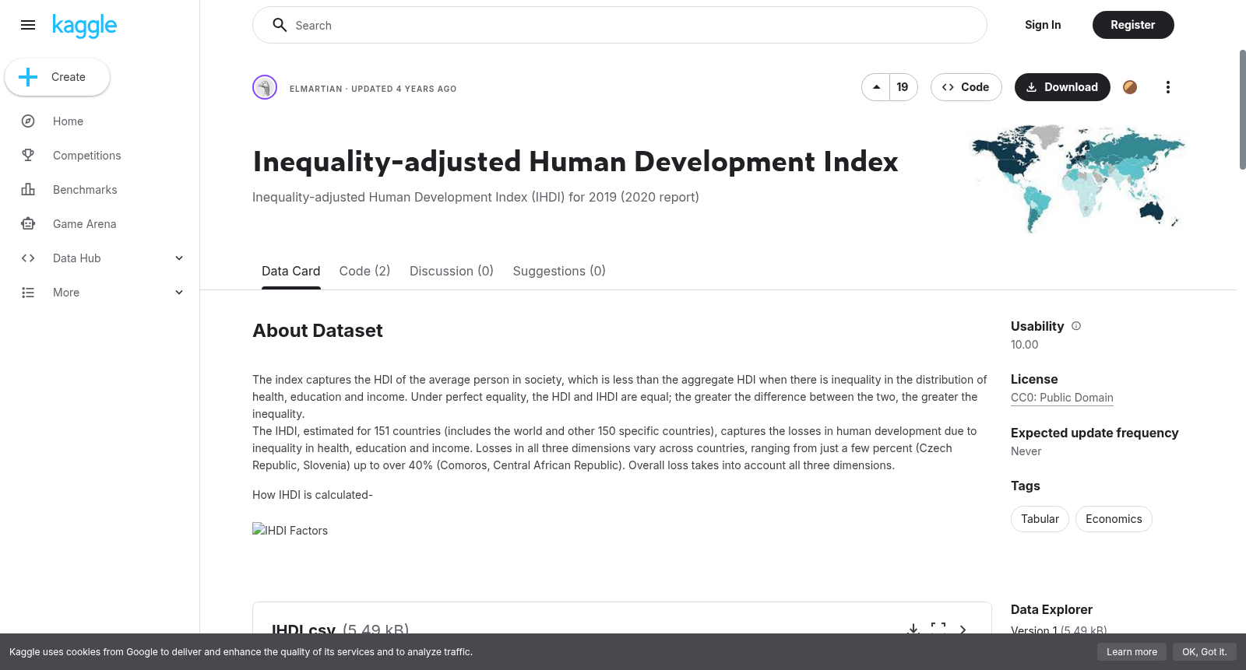Click the Game Arena robot icon

coord(28,224)
